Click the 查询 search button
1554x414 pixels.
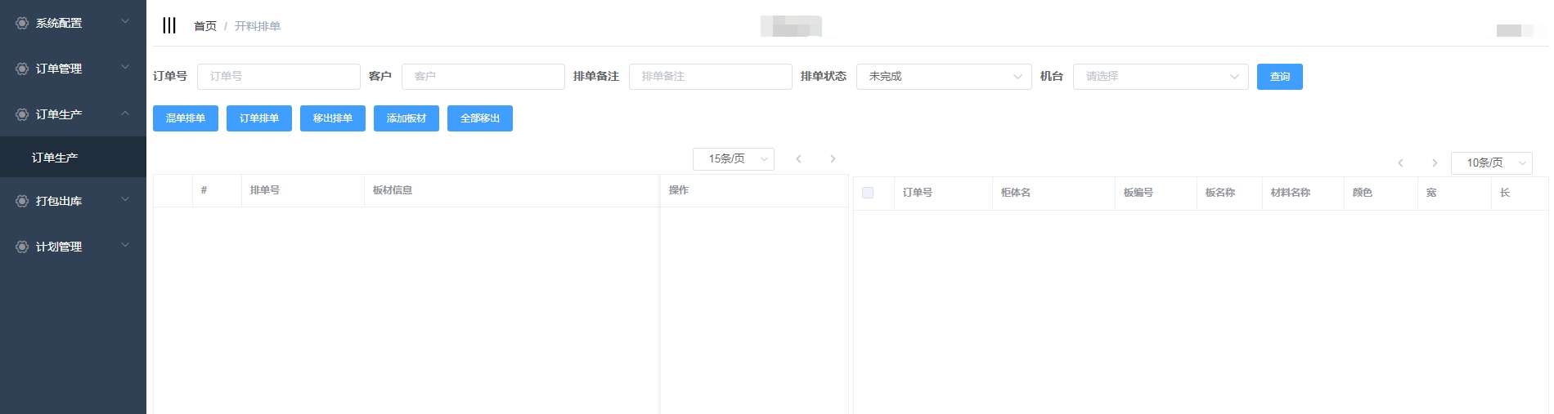[1279, 77]
